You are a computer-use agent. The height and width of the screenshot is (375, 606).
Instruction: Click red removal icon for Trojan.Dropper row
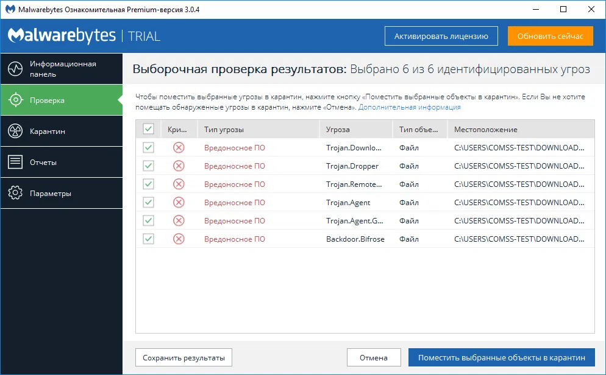pos(179,166)
